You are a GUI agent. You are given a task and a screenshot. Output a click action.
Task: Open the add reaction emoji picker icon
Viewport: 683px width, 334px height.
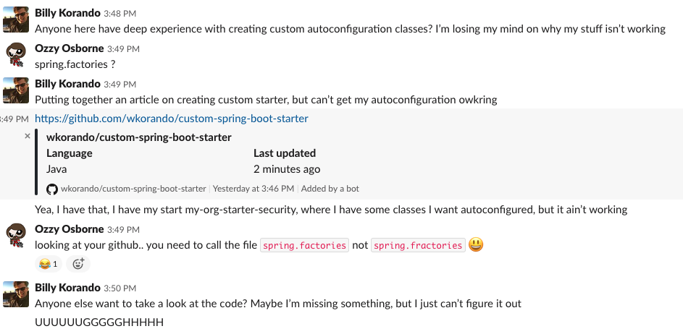[78, 264]
